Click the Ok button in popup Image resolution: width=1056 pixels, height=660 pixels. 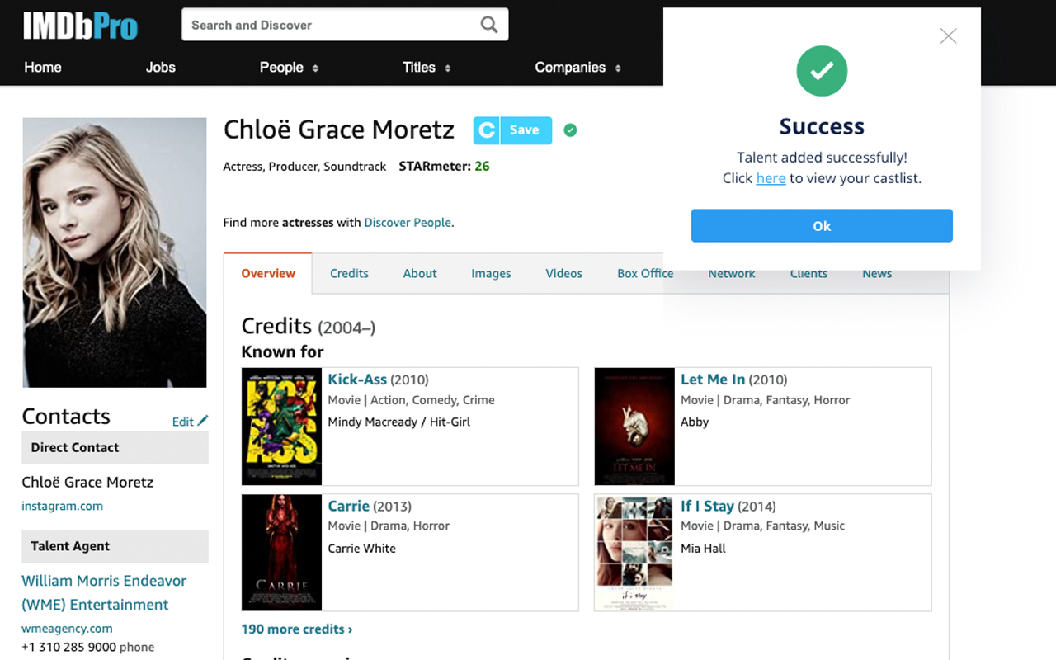click(x=822, y=226)
